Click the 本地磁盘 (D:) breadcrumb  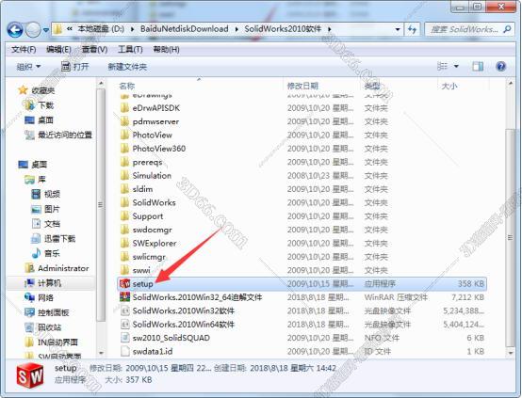click(101, 29)
